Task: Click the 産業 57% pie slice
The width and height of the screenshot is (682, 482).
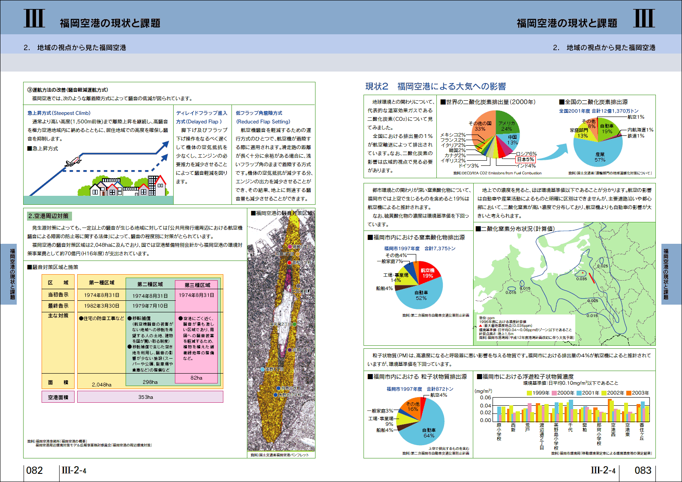Action: (x=598, y=152)
